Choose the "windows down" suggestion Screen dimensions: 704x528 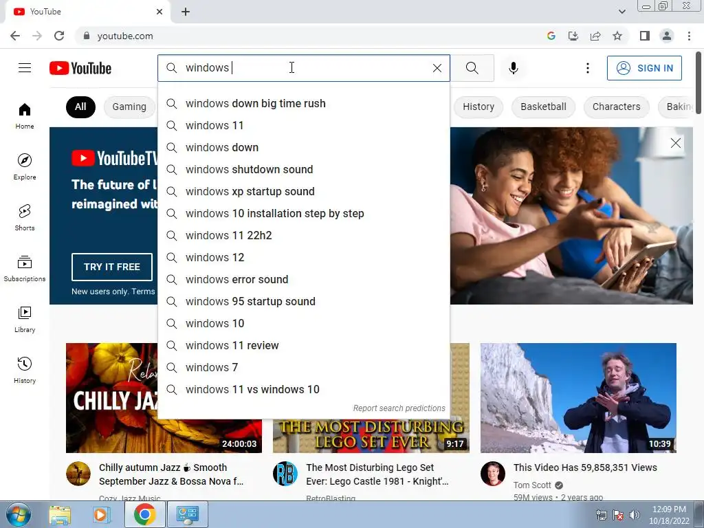point(304,147)
